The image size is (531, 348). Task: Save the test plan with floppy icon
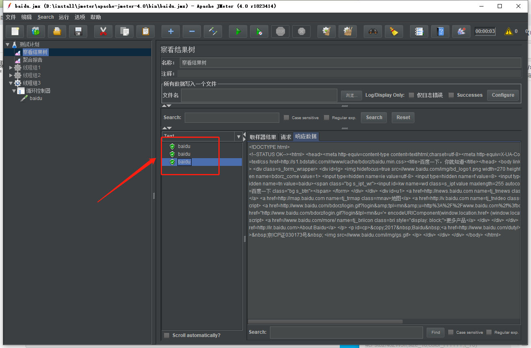click(78, 31)
